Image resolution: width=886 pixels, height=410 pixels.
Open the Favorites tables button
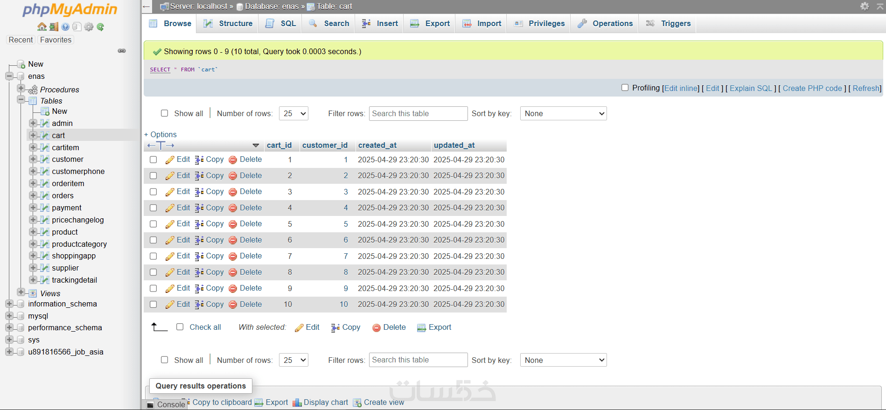(x=56, y=40)
